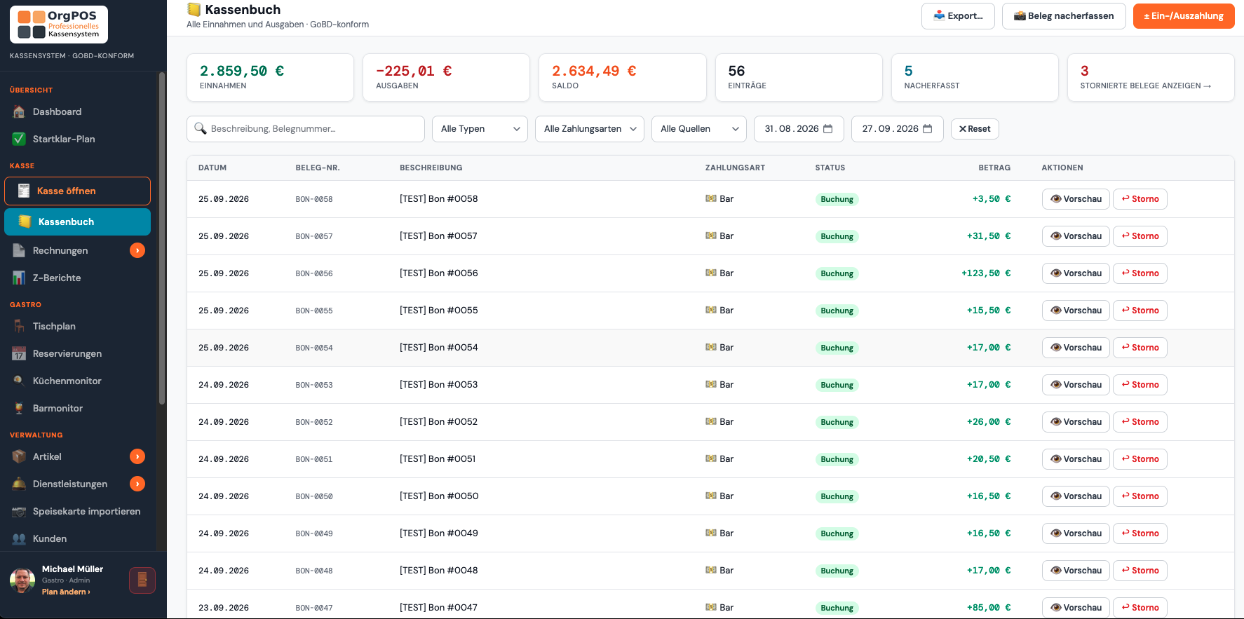Viewport: 1244px width, 619px height.
Task: Go to Kasse öffnen
Action: pos(77,191)
